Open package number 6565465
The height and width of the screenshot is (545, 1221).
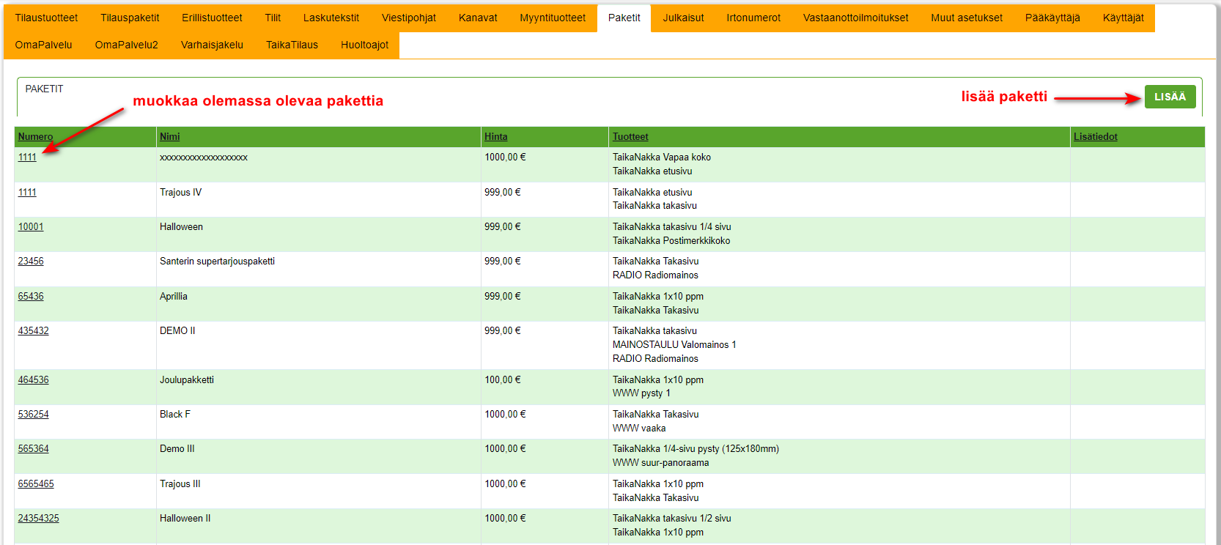pos(36,484)
